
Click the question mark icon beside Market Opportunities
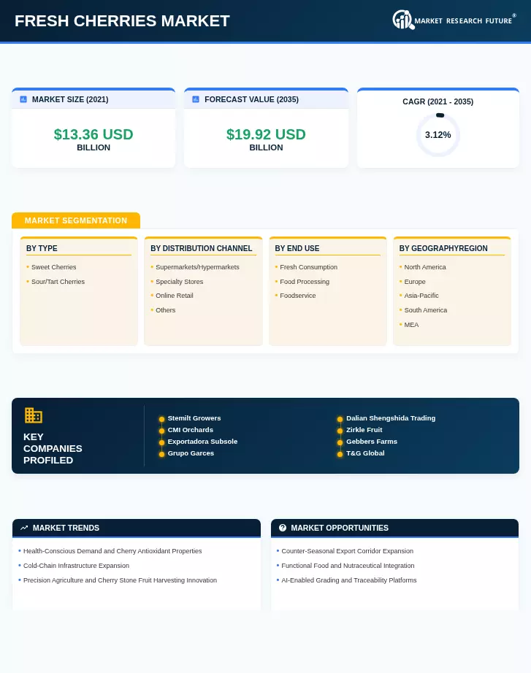(x=282, y=528)
